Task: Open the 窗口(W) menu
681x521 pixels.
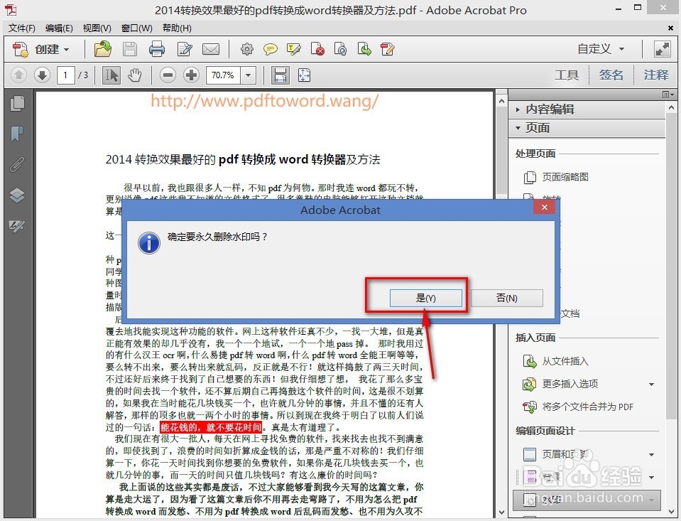Action: coord(136,28)
